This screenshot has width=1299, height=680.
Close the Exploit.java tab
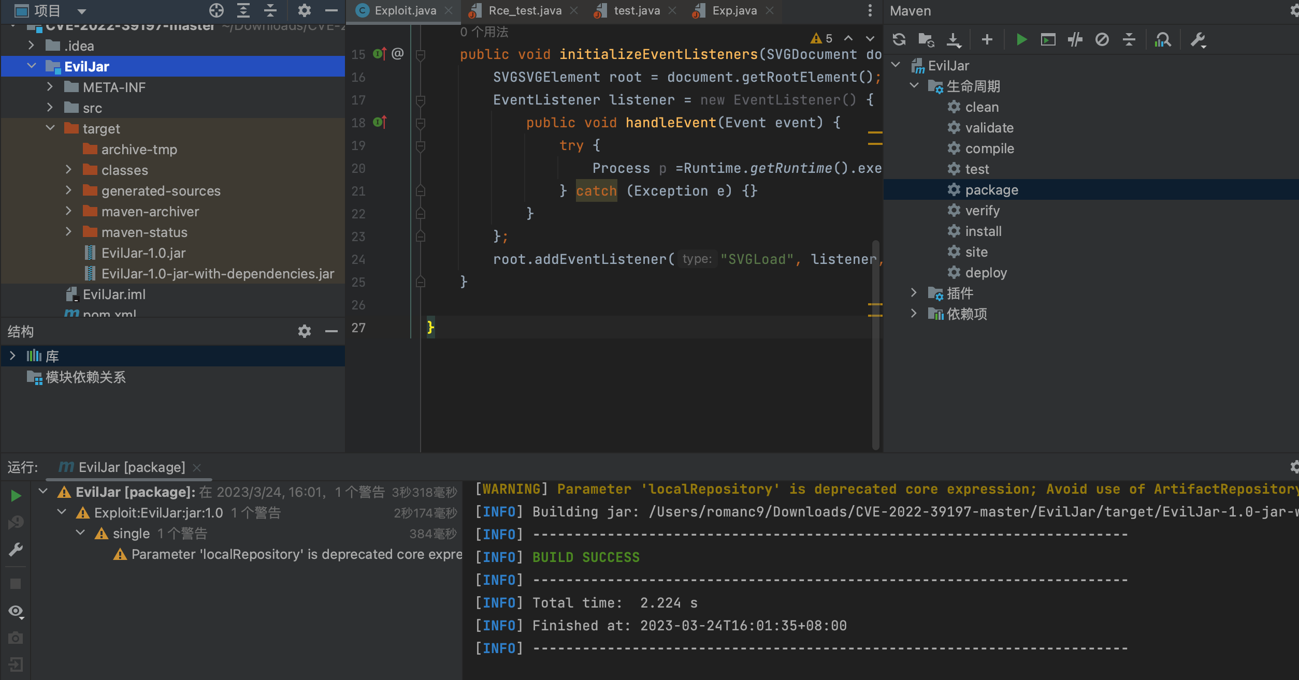449,11
